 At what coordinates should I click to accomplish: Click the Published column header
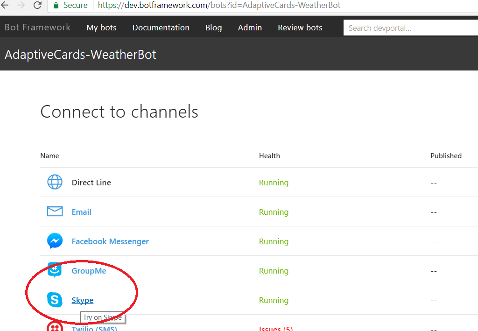446,156
